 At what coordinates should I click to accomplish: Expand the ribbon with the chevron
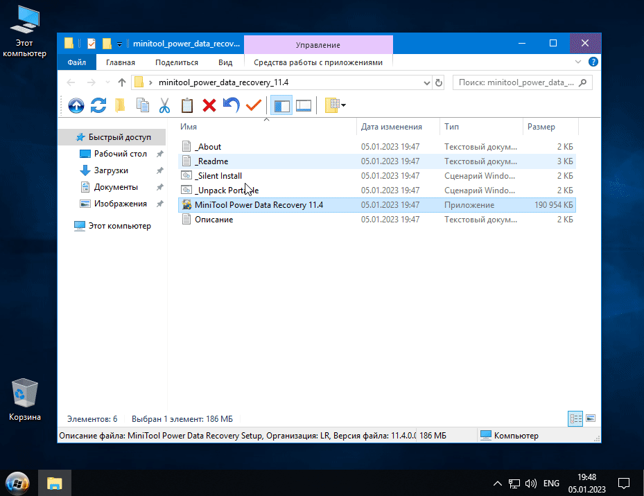578,62
